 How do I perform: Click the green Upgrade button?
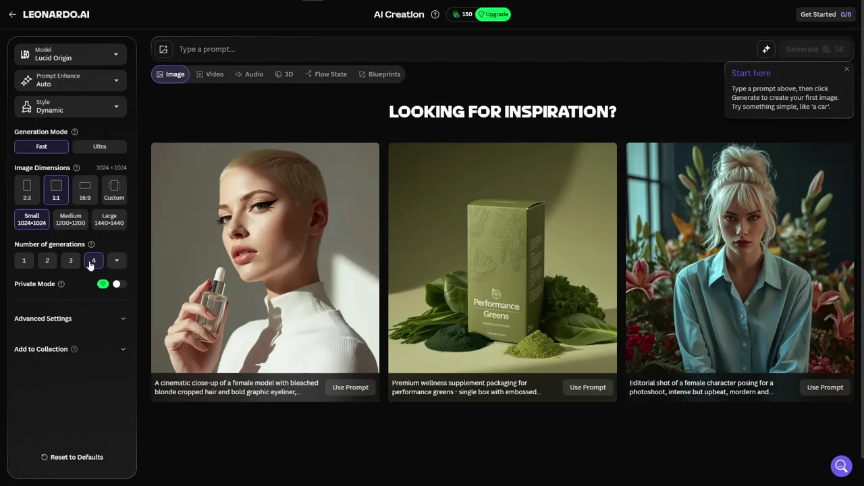point(493,14)
